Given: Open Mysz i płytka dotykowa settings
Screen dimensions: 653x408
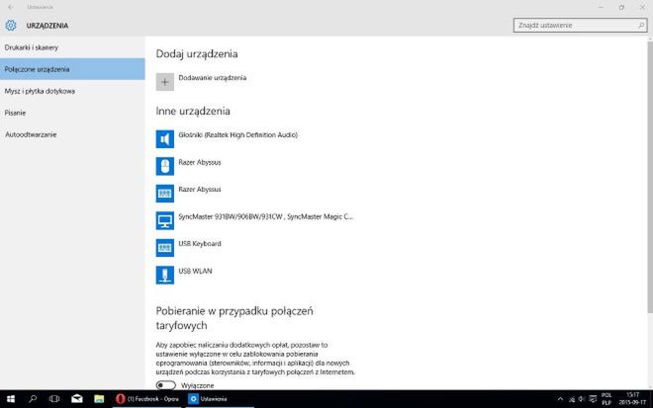Looking at the screenshot, I should [x=72, y=91].
